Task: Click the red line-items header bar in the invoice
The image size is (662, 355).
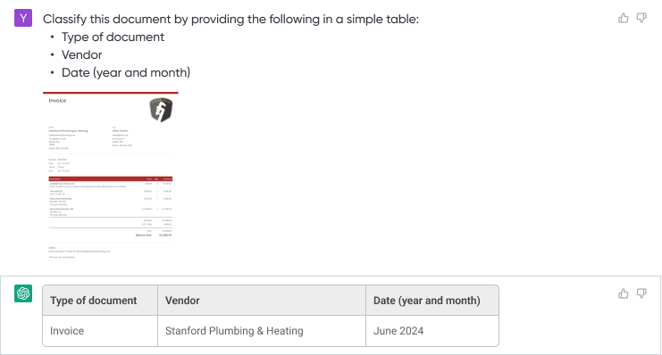Action: 111,178
